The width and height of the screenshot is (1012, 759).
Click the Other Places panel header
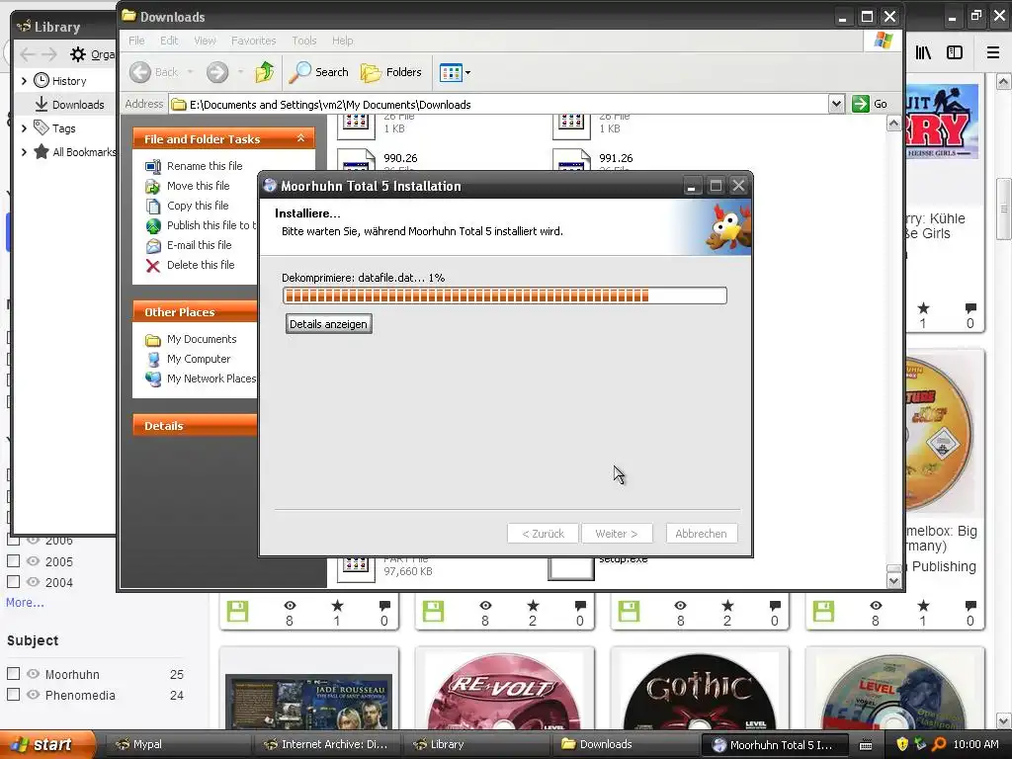196,311
